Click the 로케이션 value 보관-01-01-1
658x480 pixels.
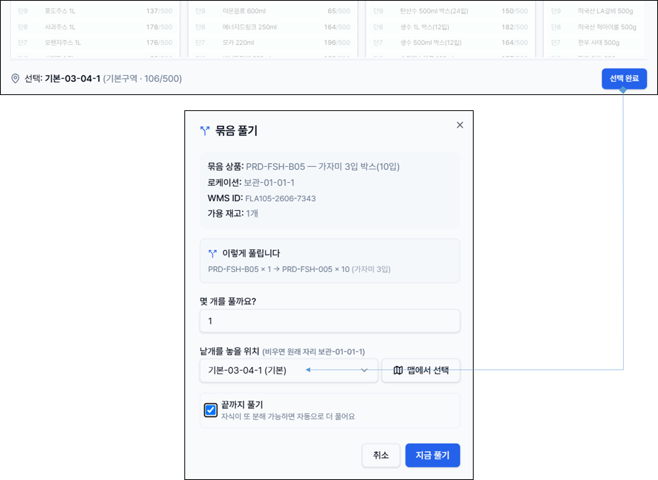tap(269, 183)
